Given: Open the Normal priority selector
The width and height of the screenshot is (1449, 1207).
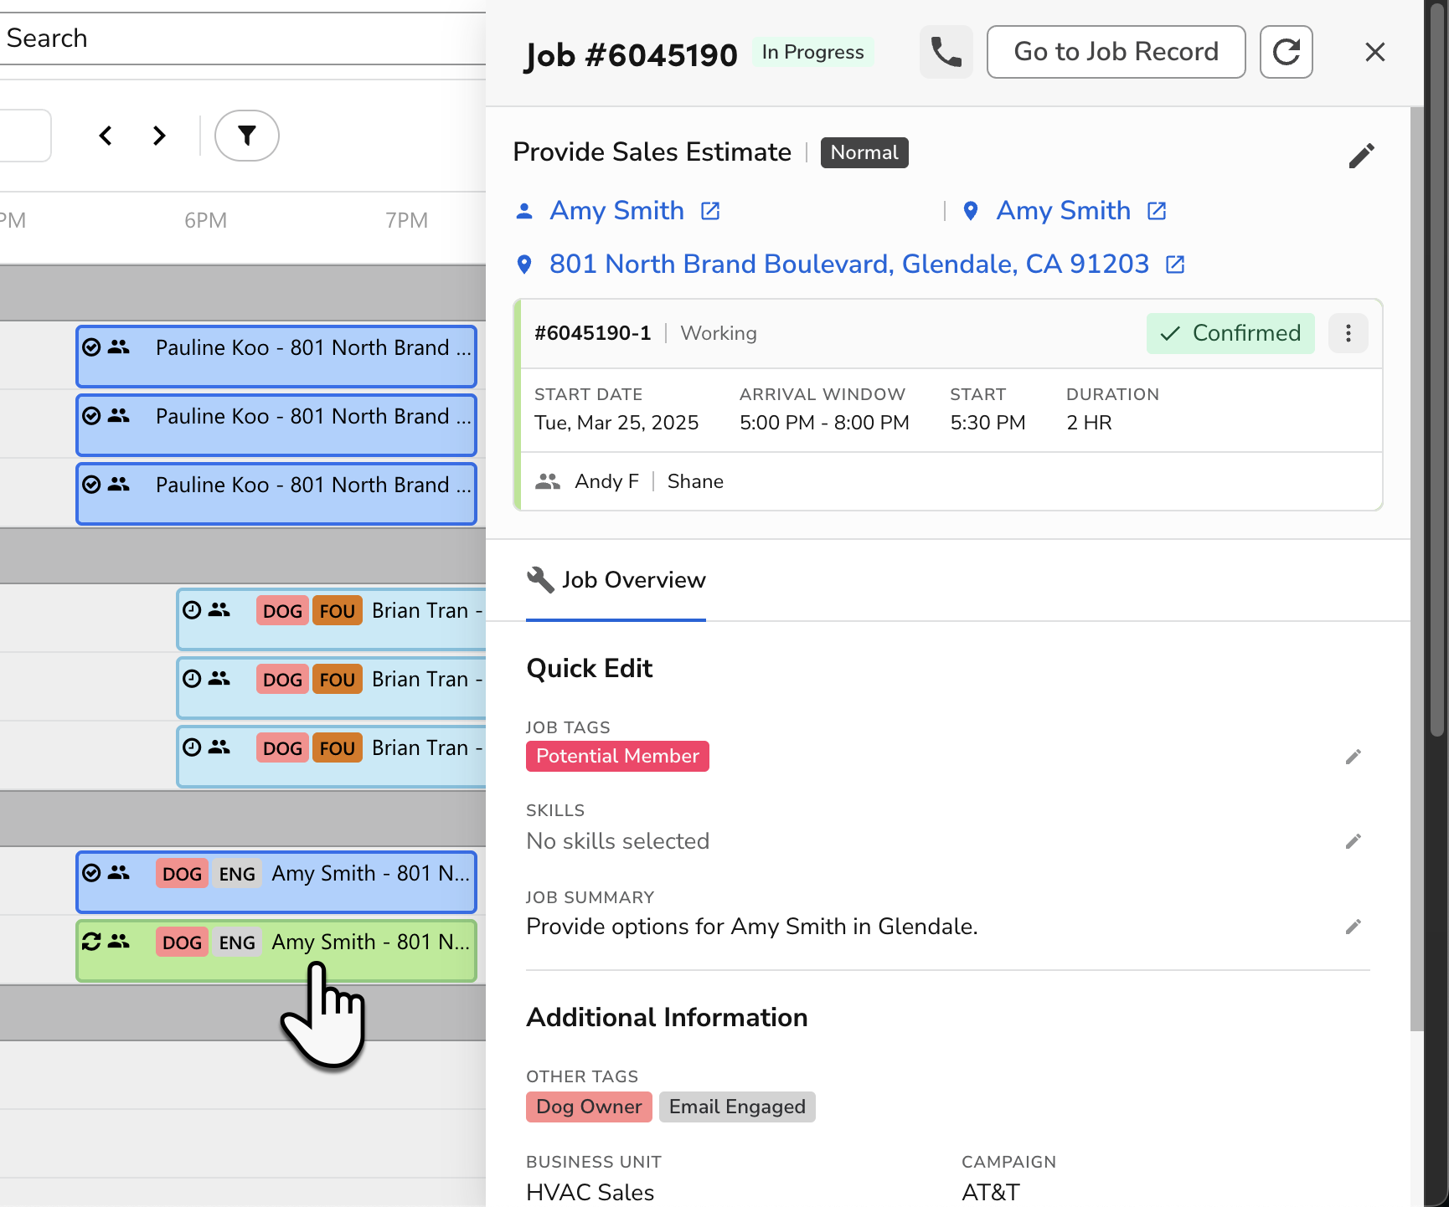Looking at the screenshot, I should click(x=864, y=152).
